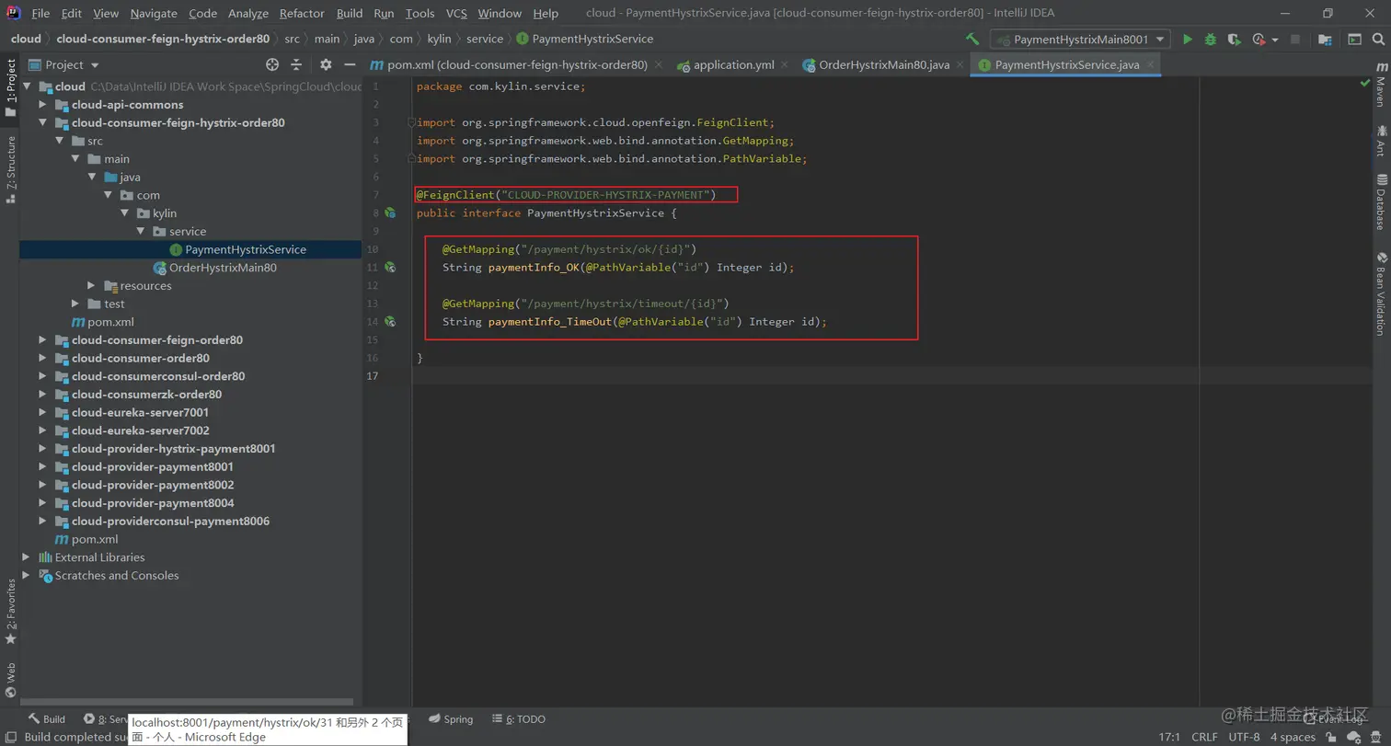Place cursor on the FeignClient annotation line

tap(566, 195)
